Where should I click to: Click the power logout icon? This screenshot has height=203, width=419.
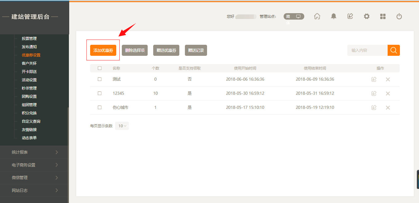(399, 17)
